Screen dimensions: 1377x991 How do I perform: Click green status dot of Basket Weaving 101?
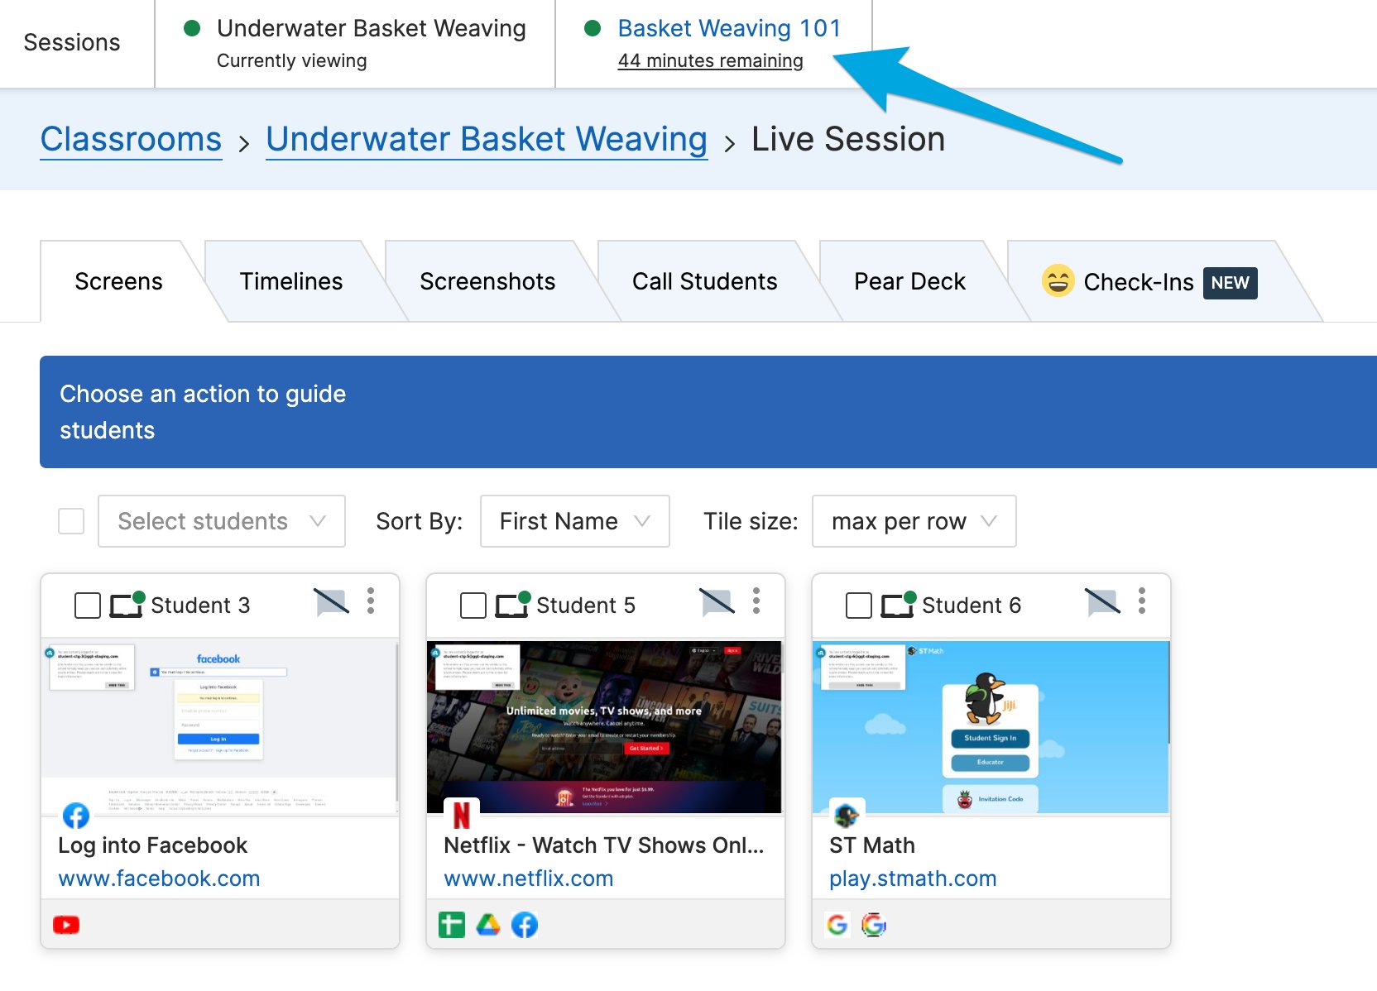pyautogui.click(x=593, y=28)
